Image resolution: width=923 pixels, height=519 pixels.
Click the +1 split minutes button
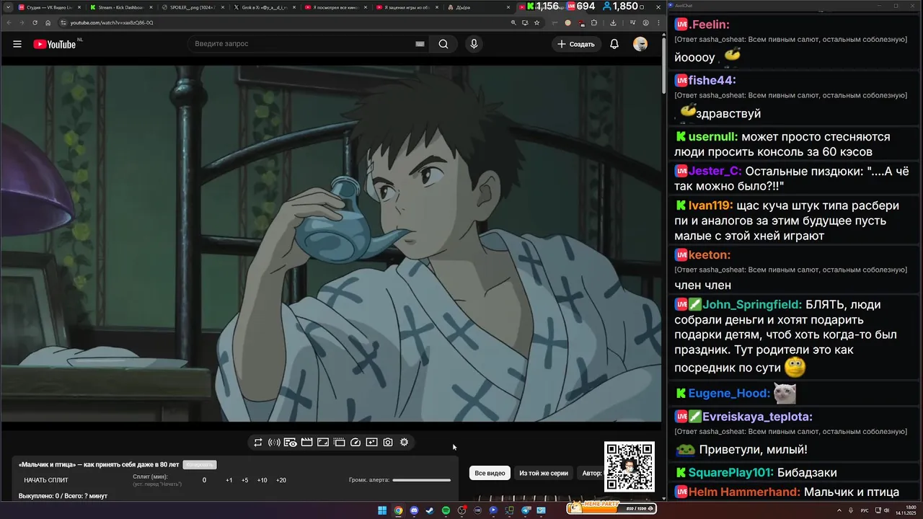click(229, 480)
